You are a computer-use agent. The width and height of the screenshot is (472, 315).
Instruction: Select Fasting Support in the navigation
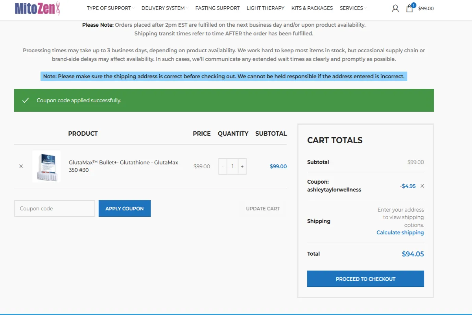[x=217, y=8]
